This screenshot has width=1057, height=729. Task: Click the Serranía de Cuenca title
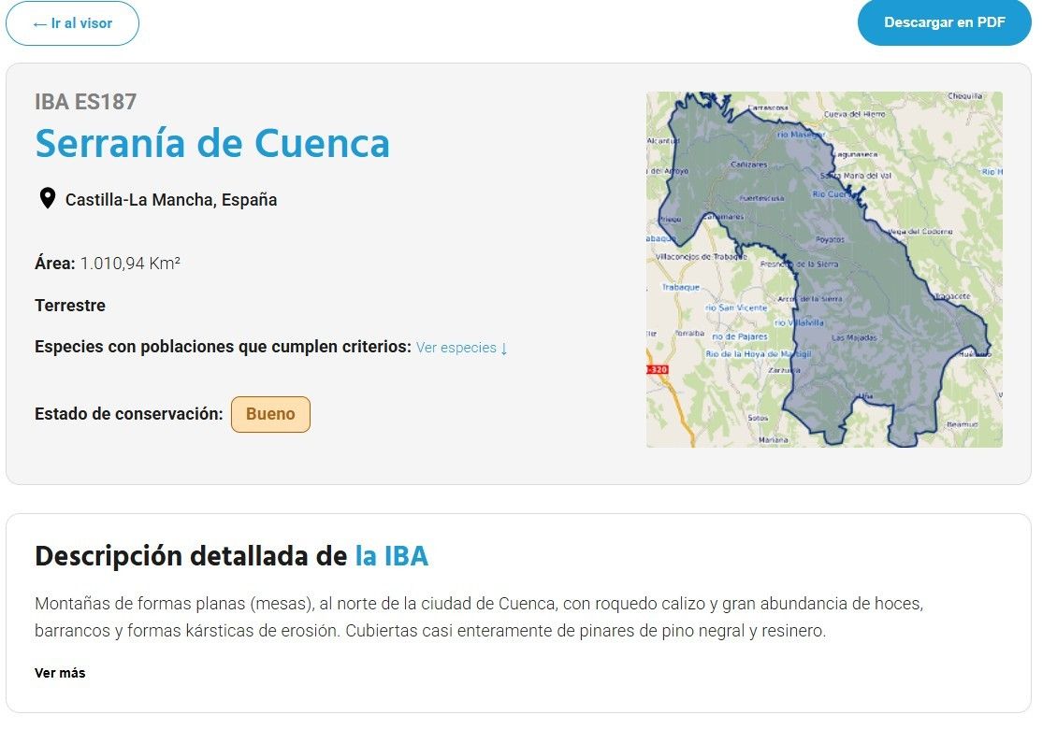click(x=212, y=143)
